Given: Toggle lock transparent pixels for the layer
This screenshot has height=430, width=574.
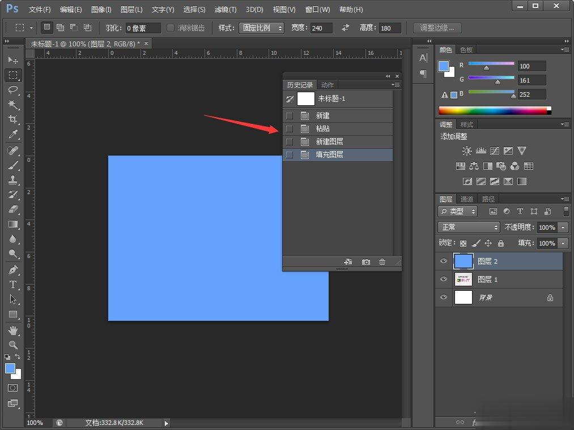Looking at the screenshot, I should click(463, 243).
